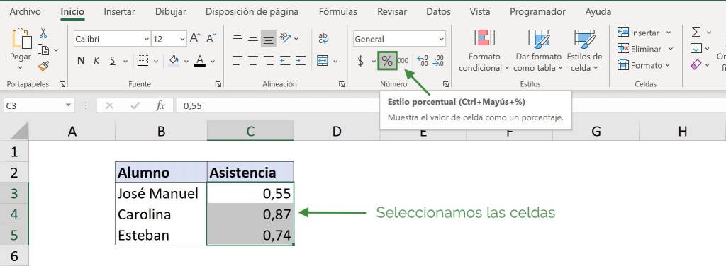Click the Format Painter brush icon

tap(43, 66)
